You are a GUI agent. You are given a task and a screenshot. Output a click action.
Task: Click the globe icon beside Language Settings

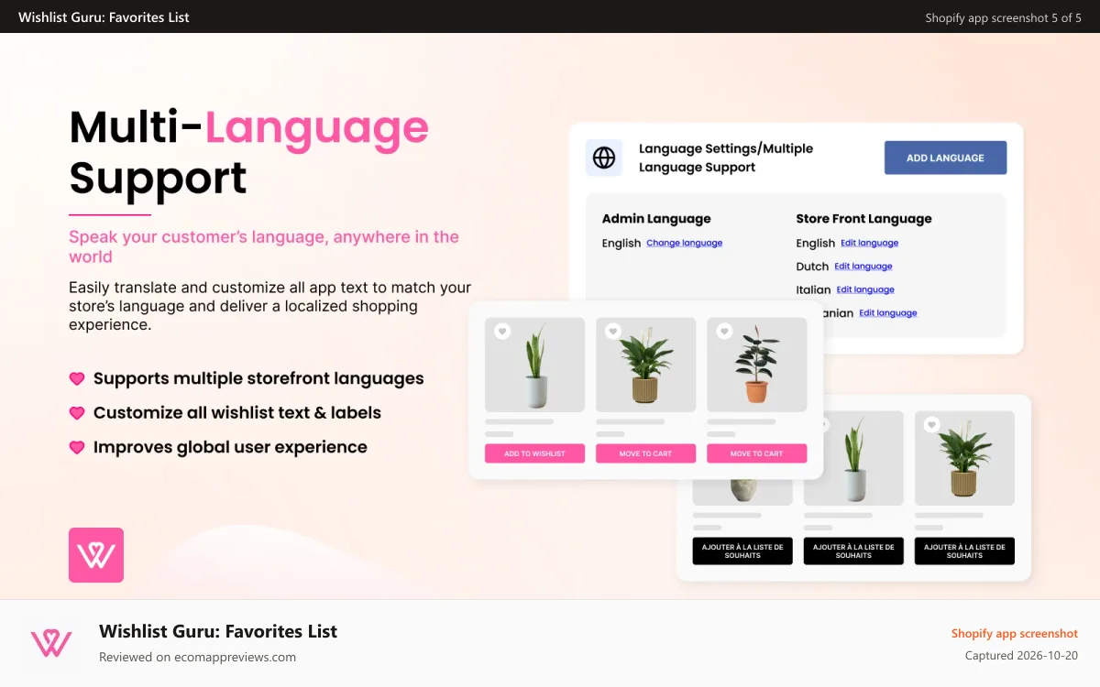click(604, 158)
